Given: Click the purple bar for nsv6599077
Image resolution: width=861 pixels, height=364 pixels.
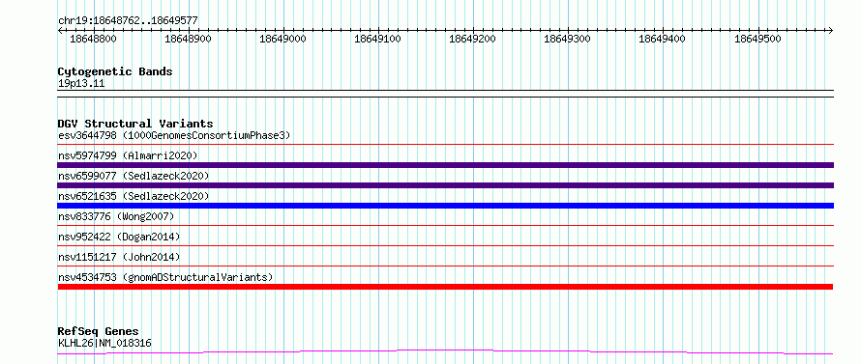Looking at the screenshot, I should (x=445, y=185).
